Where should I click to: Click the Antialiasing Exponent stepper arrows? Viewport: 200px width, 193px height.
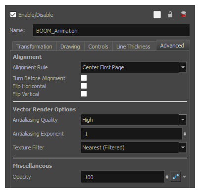tap(185, 134)
